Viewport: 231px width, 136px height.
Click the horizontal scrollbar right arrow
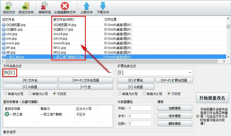pos(224,61)
